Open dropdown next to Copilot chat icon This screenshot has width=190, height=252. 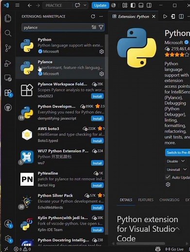point(85,5)
